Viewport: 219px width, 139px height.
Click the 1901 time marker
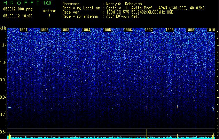tap(23, 30)
